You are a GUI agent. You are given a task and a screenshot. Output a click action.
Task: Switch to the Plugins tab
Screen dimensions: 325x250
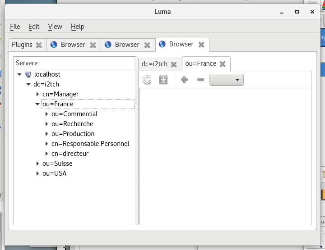point(22,45)
